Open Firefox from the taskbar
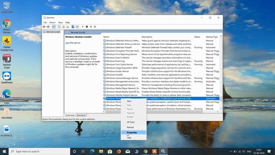Viewport: 275px width, 155px height. pos(119,151)
